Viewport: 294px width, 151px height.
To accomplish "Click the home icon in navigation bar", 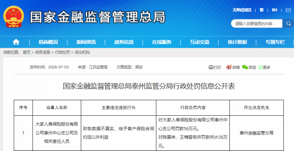I will (x=16, y=42).
